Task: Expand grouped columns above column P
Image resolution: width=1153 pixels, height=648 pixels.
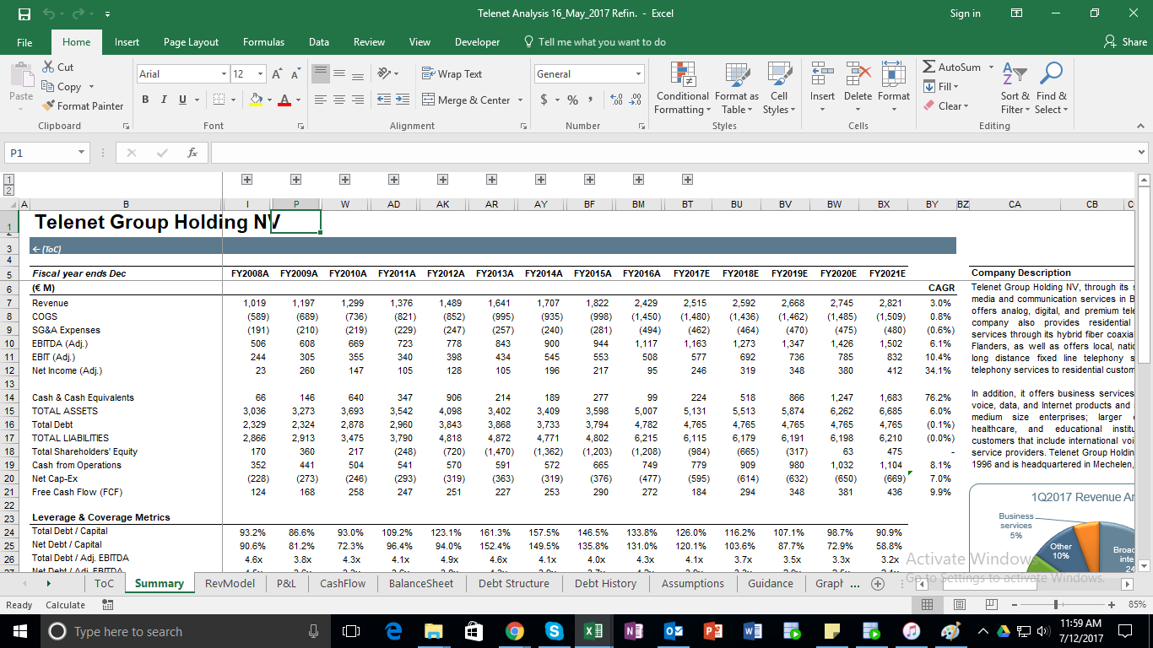Action: click(x=296, y=179)
